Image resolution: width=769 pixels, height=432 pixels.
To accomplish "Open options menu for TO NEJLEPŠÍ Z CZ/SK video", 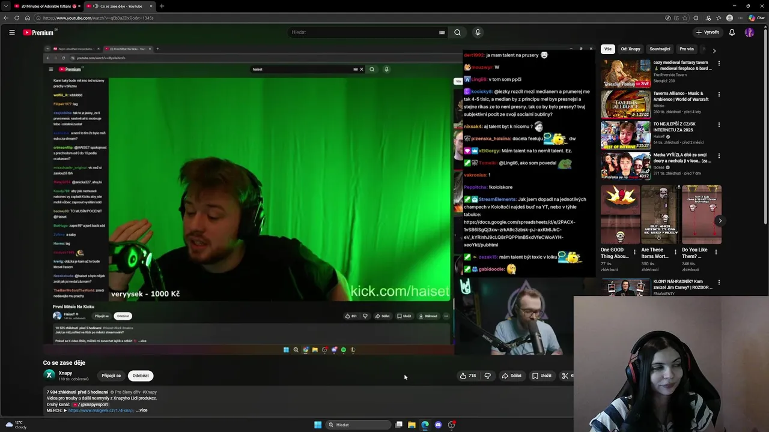I will click(x=719, y=125).
